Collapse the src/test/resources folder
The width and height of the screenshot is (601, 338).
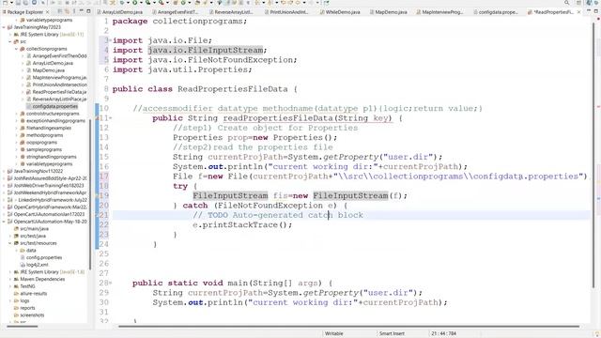point(10,243)
